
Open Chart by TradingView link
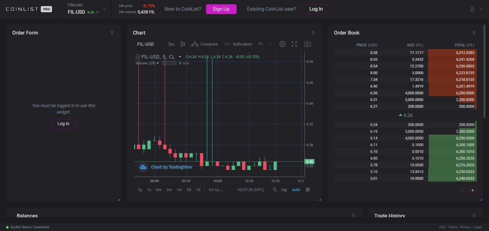(x=172, y=167)
